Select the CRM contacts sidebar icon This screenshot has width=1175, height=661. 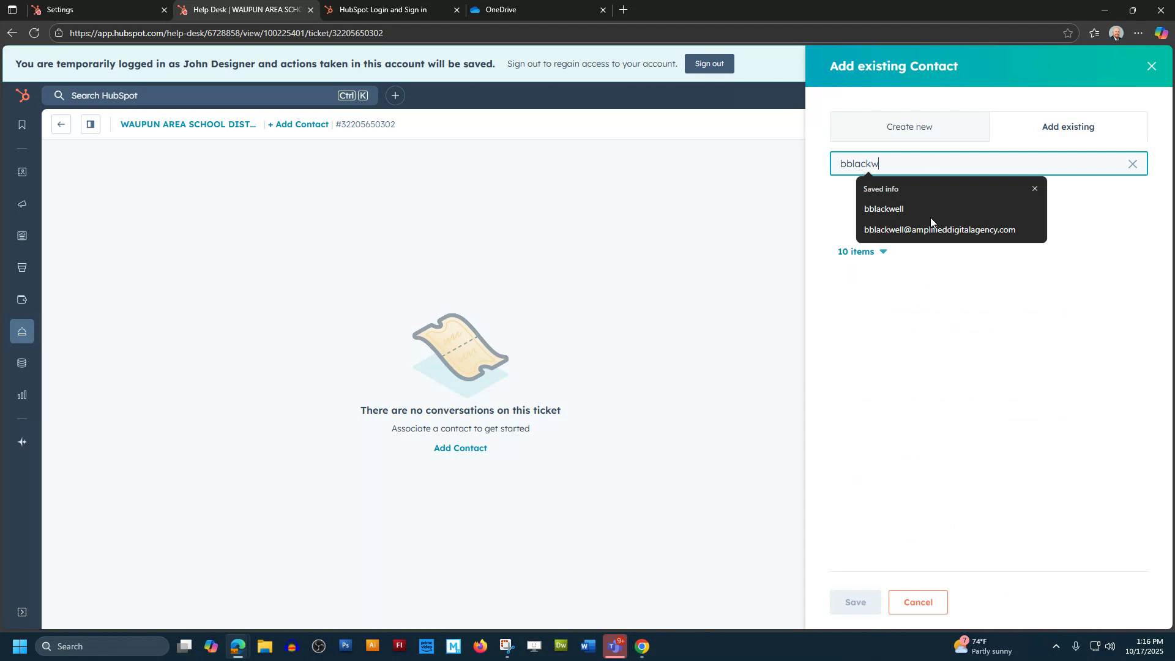click(x=22, y=172)
